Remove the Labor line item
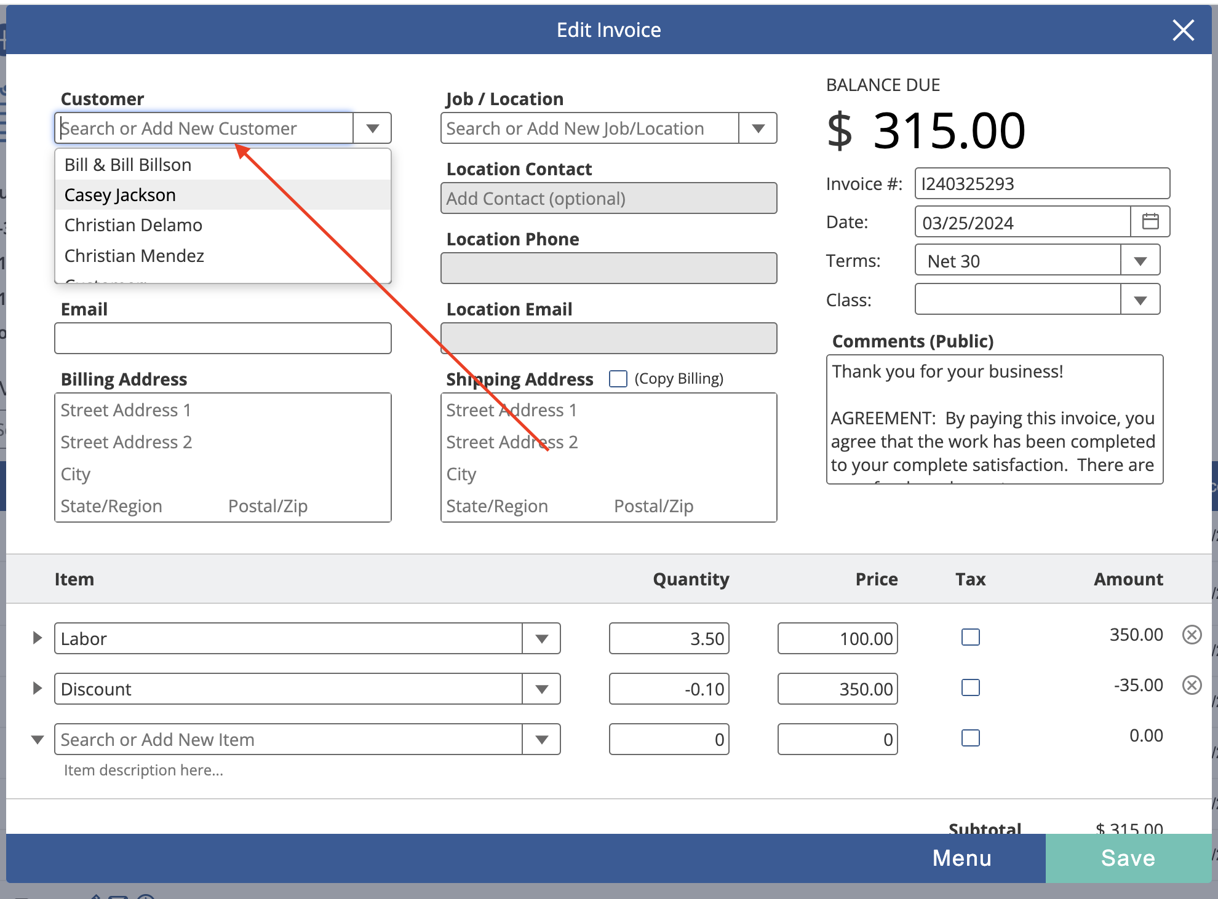The height and width of the screenshot is (899, 1218). pyautogui.click(x=1192, y=636)
